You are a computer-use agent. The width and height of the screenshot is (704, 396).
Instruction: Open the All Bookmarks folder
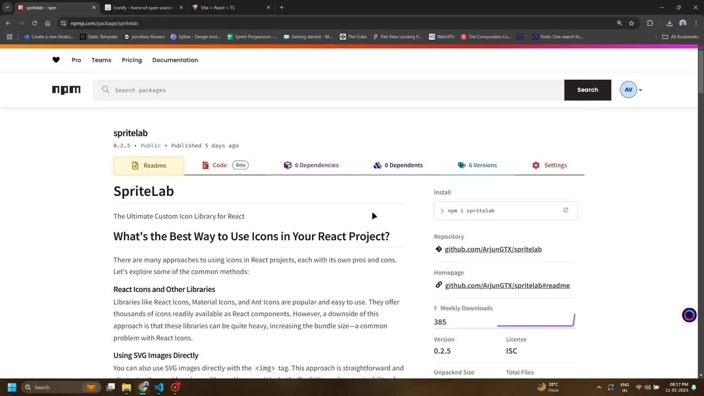point(680,37)
